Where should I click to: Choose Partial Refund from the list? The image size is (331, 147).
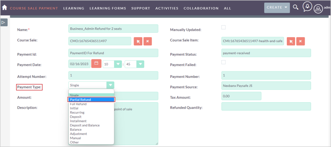[91, 100]
